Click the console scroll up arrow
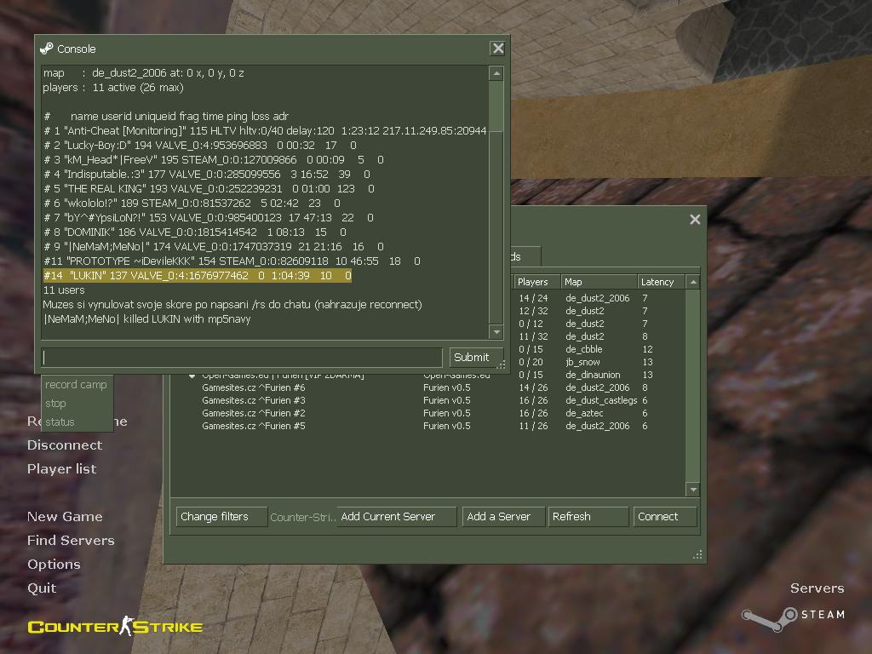This screenshot has width=872, height=654. coord(496,73)
